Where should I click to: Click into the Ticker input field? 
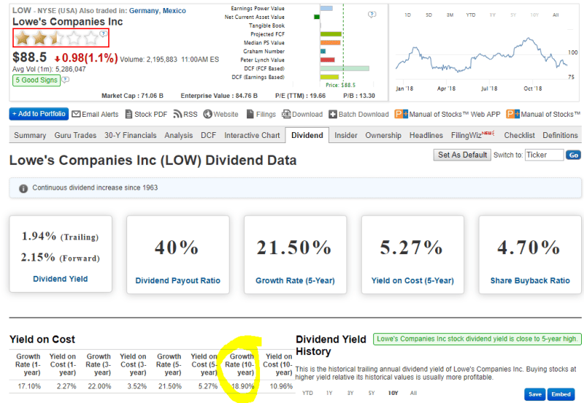pos(544,155)
